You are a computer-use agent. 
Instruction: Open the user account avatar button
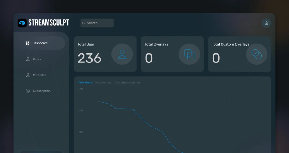(266, 23)
